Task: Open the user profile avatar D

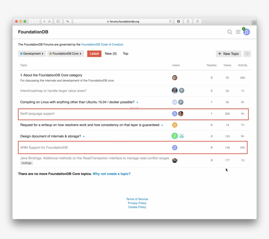Action: pyautogui.click(x=246, y=32)
